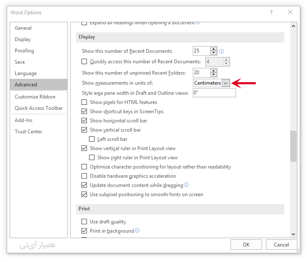Image resolution: width=307 pixels, height=262 pixels.
Task: Toggle Show horizontal scroll bar checkbox
Action: [x=84, y=121]
